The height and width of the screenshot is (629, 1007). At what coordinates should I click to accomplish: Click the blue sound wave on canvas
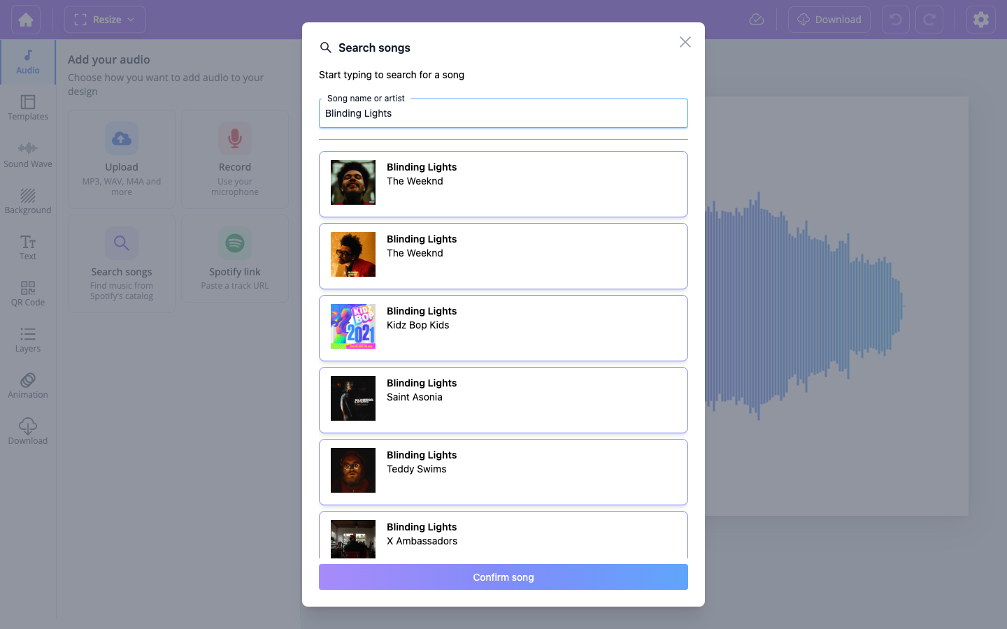pyautogui.click(x=804, y=306)
